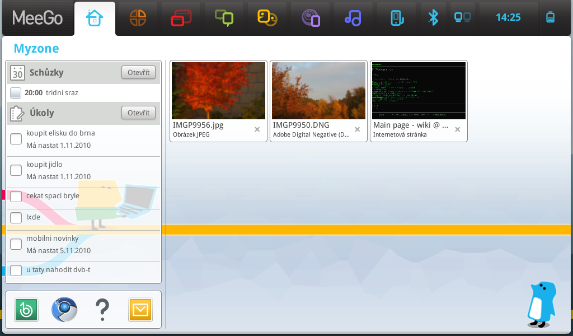The width and height of the screenshot is (573, 336).
Task: Open the Network connections icon
Action: (463, 17)
